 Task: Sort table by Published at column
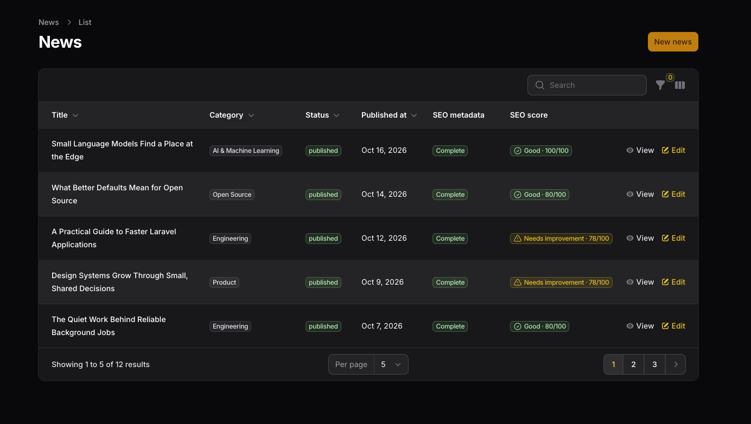point(389,115)
